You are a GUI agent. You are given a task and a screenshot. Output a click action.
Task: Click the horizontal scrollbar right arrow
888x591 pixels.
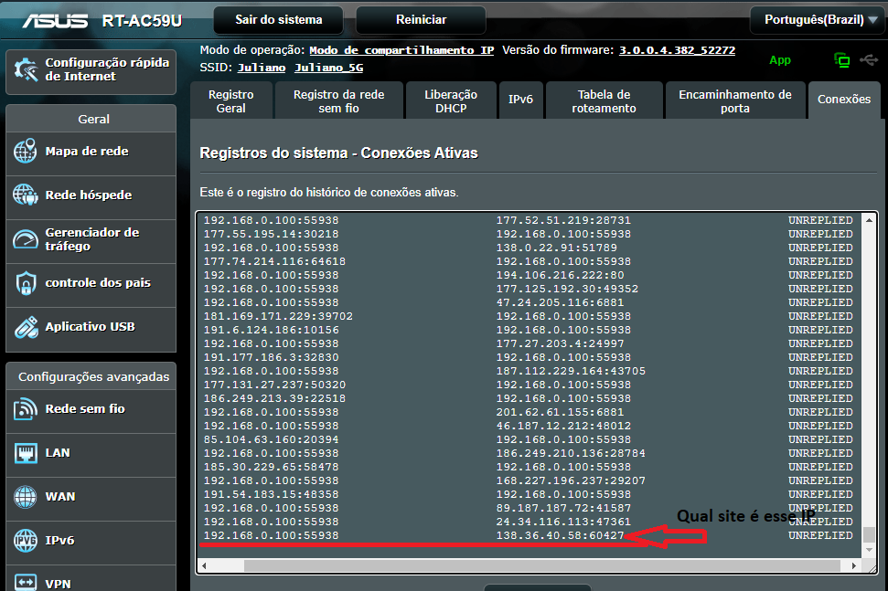pos(854,565)
